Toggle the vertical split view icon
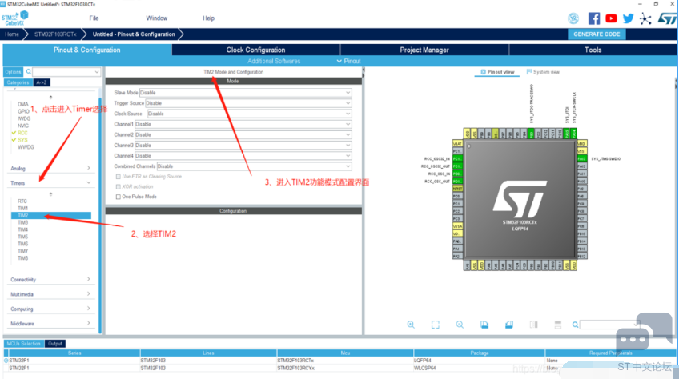 tap(533, 325)
